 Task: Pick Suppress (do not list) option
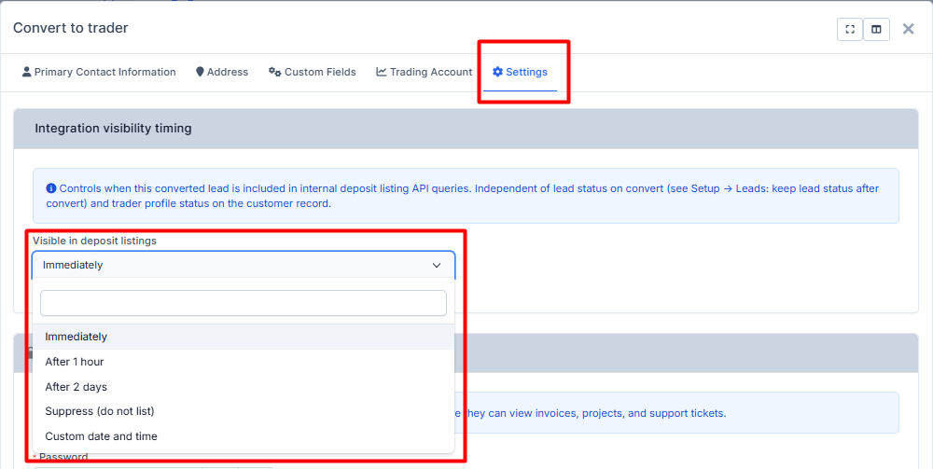(x=100, y=411)
